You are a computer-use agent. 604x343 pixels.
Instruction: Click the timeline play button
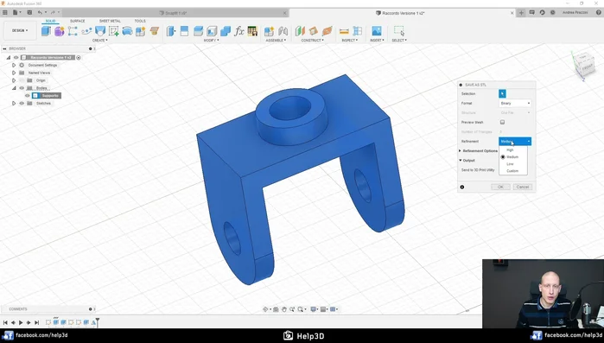[21, 322]
